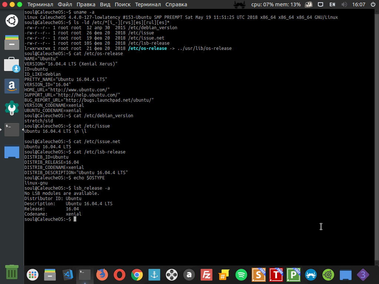Open the Правка menu
Viewport: 379px width, 284px height.
pos(86,4)
